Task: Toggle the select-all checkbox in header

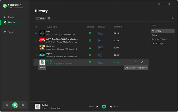Action: point(36,27)
